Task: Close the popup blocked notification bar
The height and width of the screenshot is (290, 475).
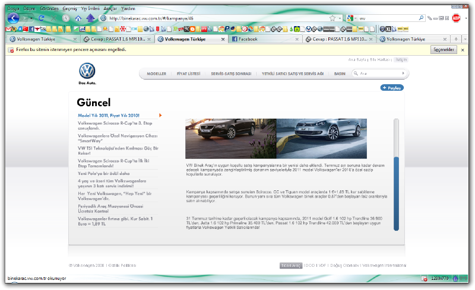Action: [x=463, y=50]
